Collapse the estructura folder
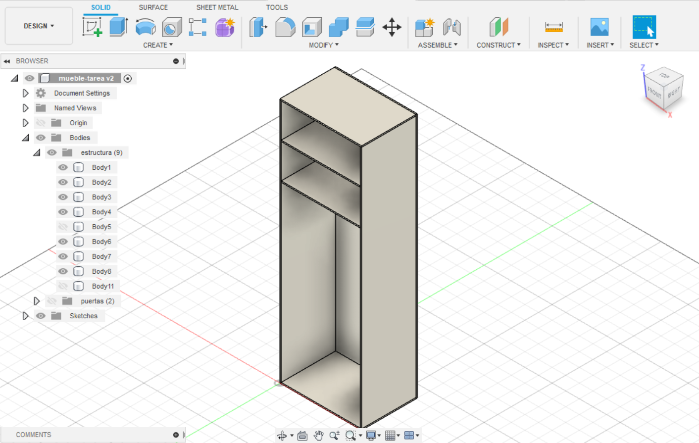 point(37,152)
